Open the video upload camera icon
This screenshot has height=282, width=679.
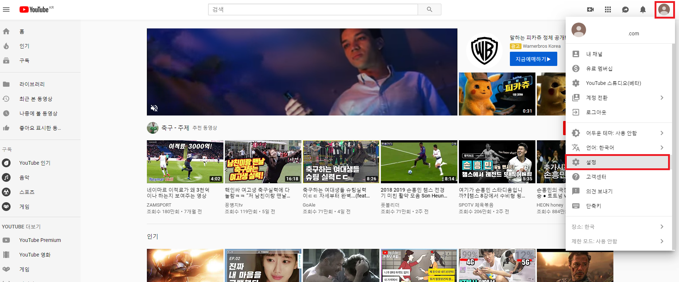coord(590,9)
